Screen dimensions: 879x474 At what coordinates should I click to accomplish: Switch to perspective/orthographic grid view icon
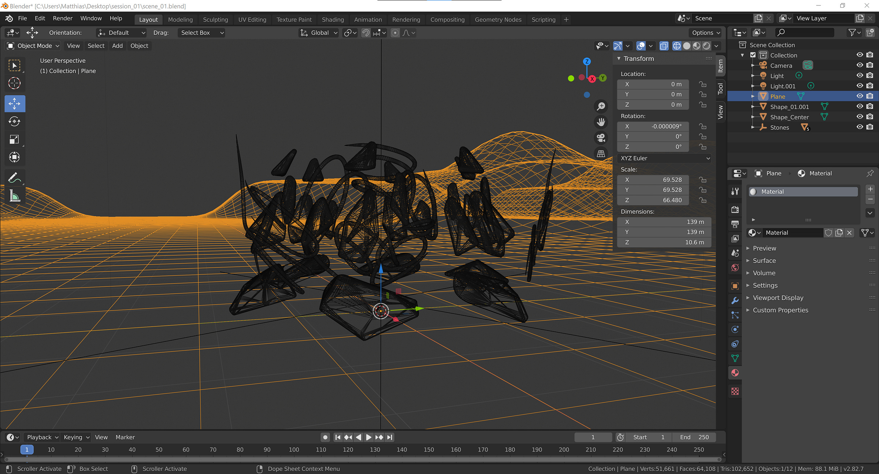(x=601, y=154)
